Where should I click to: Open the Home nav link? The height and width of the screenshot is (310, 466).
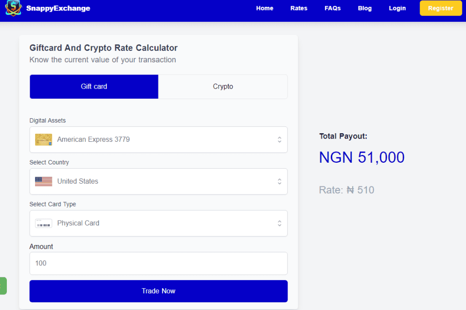tap(264, 8)
